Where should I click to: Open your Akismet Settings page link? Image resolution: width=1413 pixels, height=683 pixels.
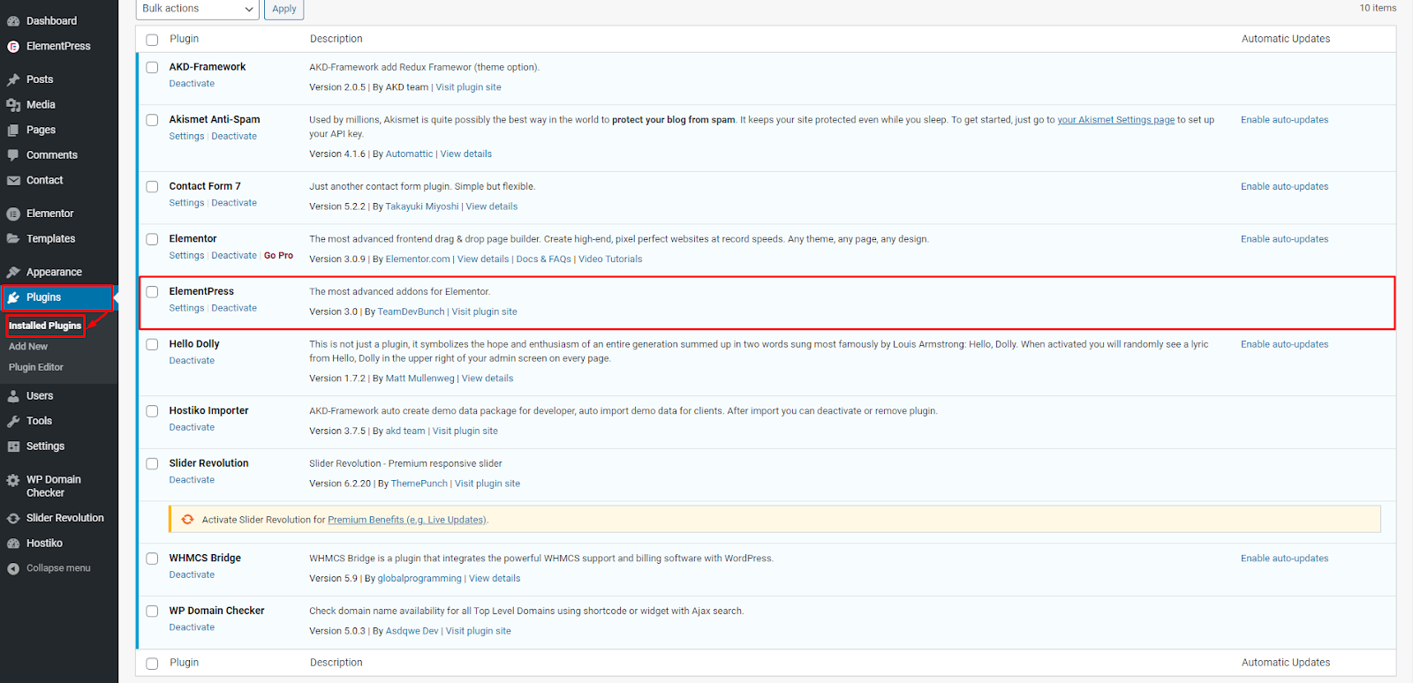1116,120
